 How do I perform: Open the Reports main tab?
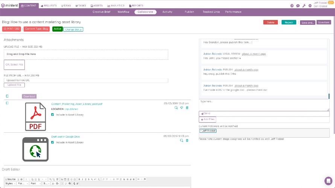136,6
